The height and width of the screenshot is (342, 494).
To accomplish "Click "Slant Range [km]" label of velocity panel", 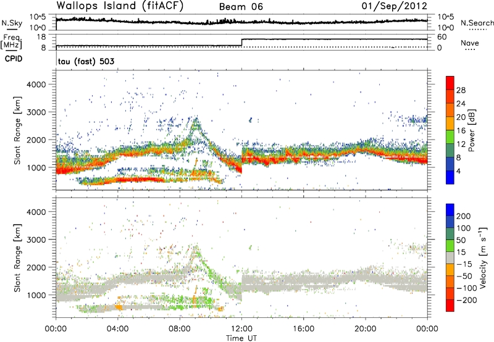I will [17, 258].
